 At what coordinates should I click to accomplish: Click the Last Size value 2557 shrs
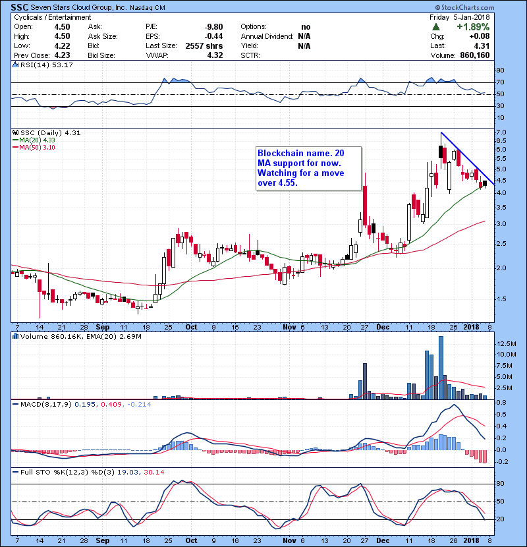click(x=204, y=45)
